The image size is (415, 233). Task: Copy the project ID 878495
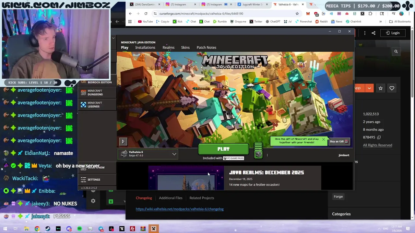(379, 138)
